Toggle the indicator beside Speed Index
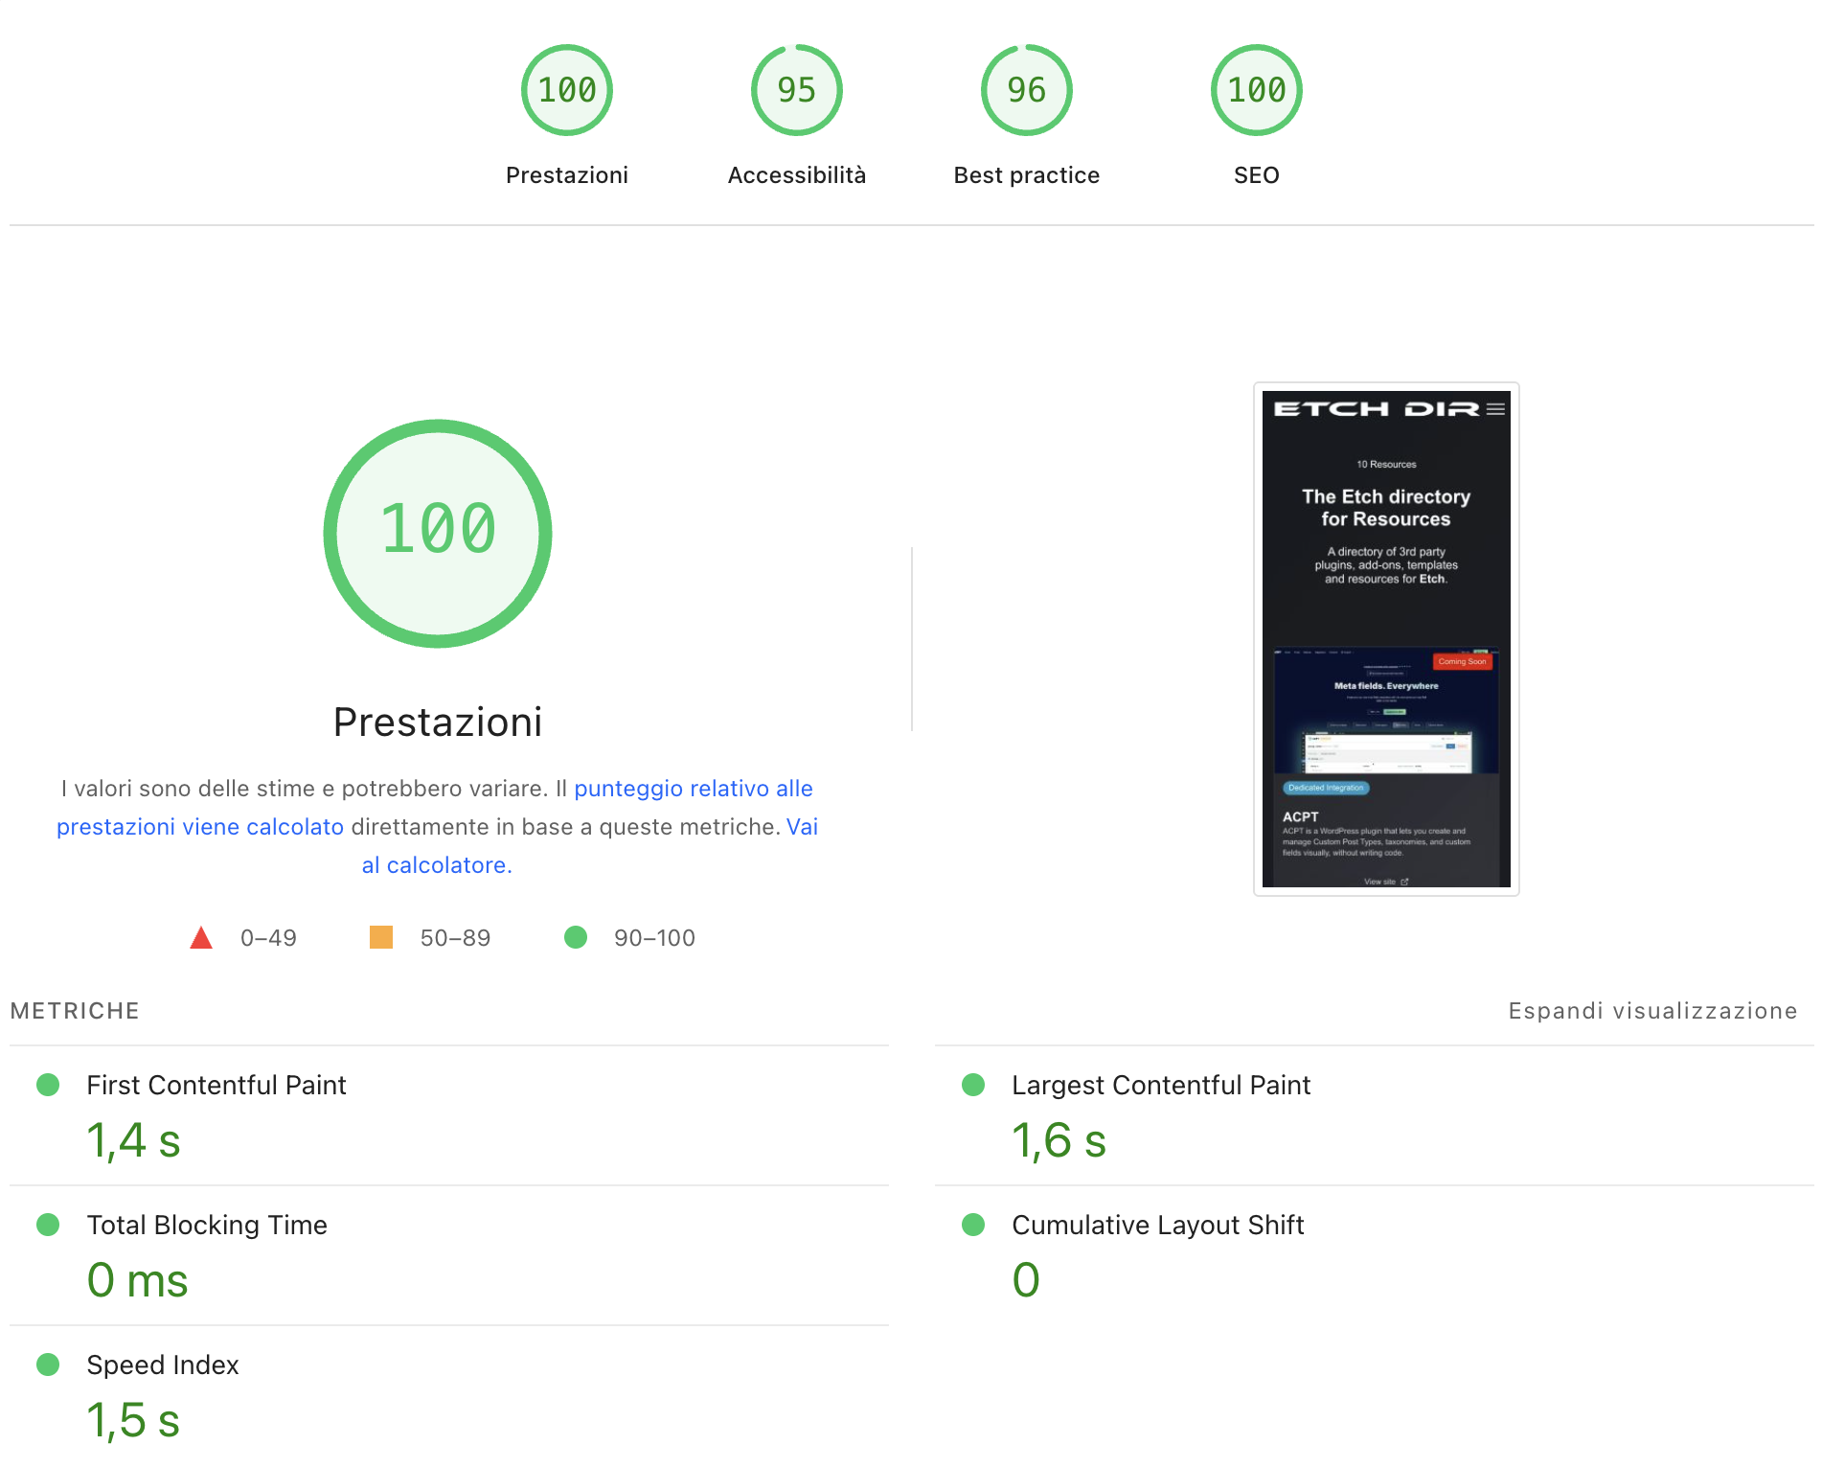This screenshot has height=1468, width=1822. coord(47,1365)
